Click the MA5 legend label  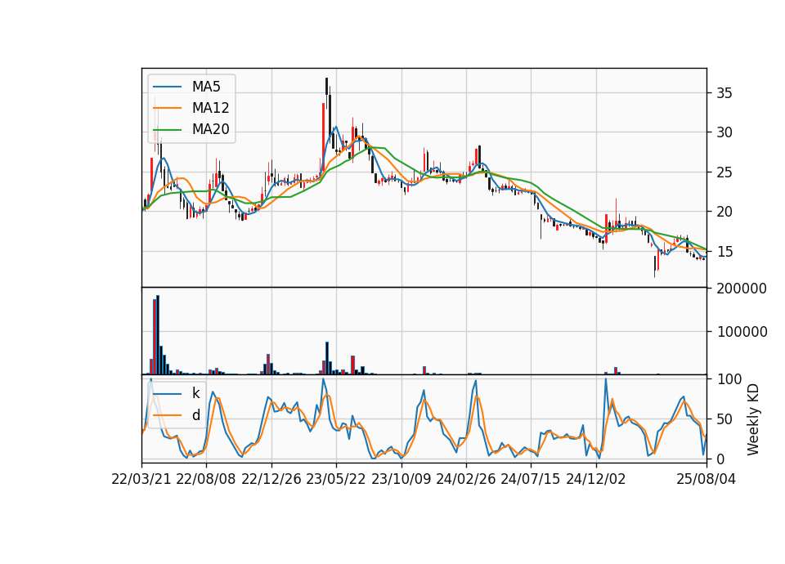[206, 87]
